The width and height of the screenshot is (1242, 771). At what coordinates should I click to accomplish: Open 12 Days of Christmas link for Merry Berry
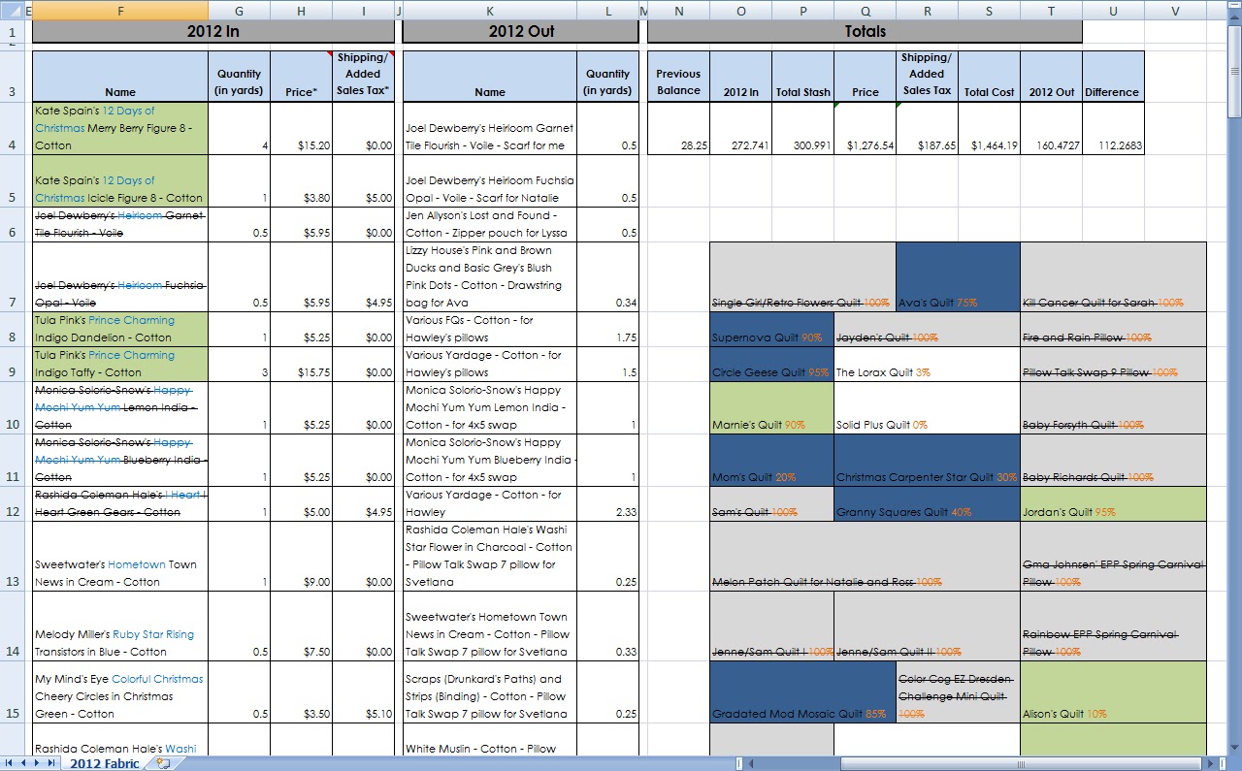(x=95, y=119)
